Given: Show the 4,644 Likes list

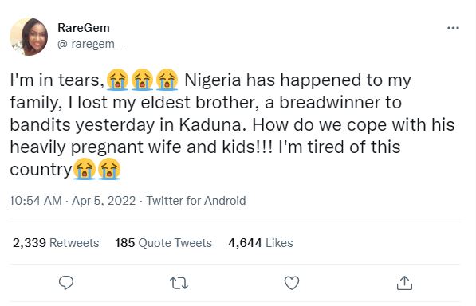Looking at the screenshot, I should (261, 243).
